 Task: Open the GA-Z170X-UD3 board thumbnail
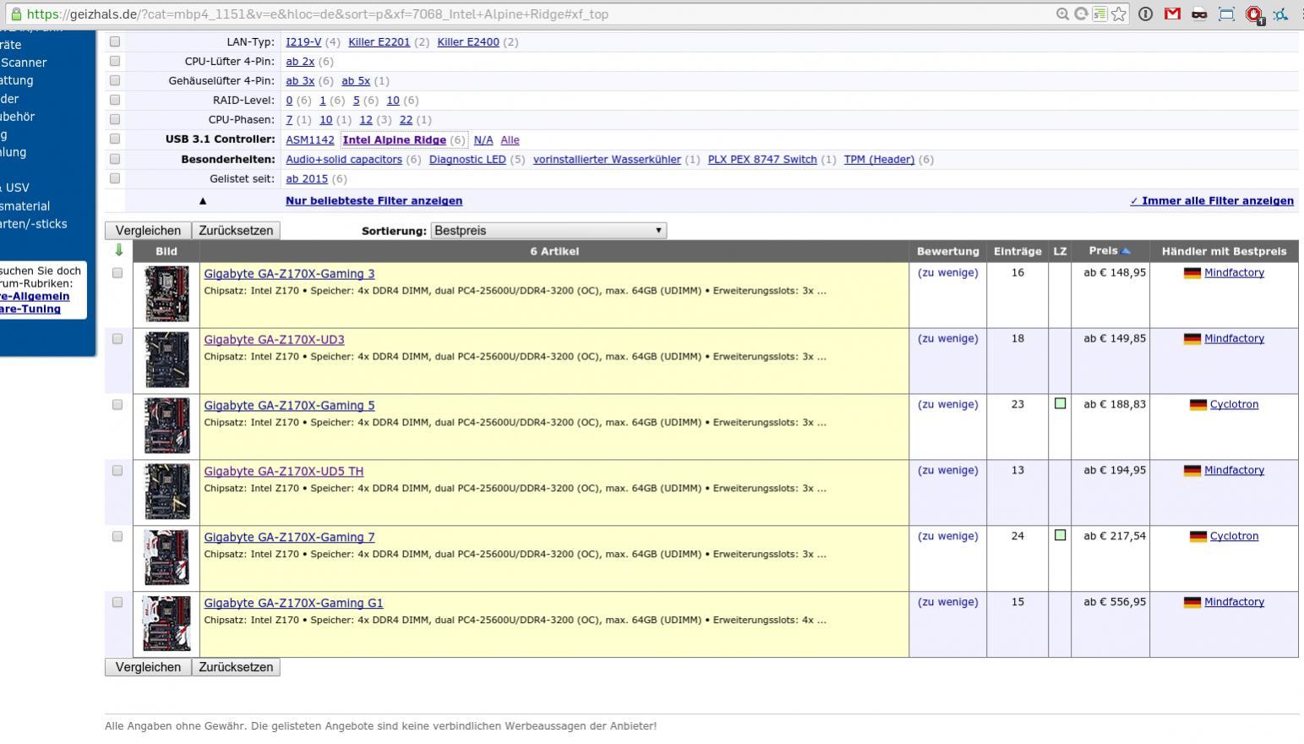(166, 360)
